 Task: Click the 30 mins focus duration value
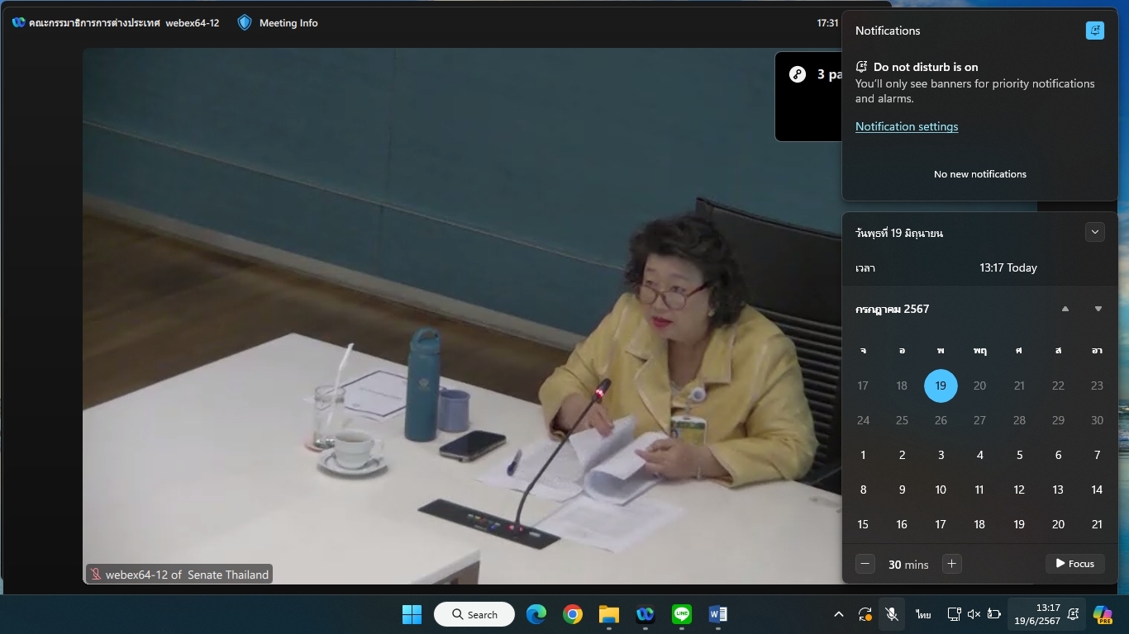coord(908,565)
